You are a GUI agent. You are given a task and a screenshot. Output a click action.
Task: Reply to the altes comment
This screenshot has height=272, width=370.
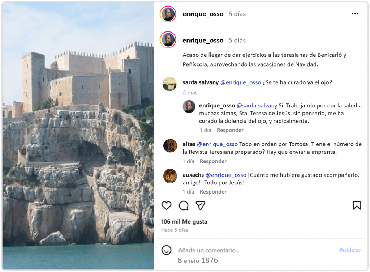click(213, 161)
